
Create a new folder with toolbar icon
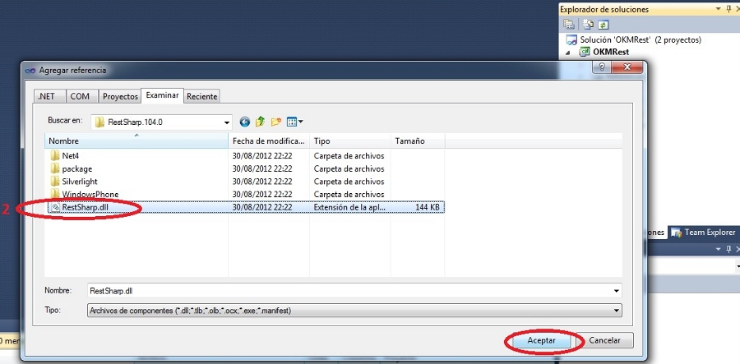[276, 122]
